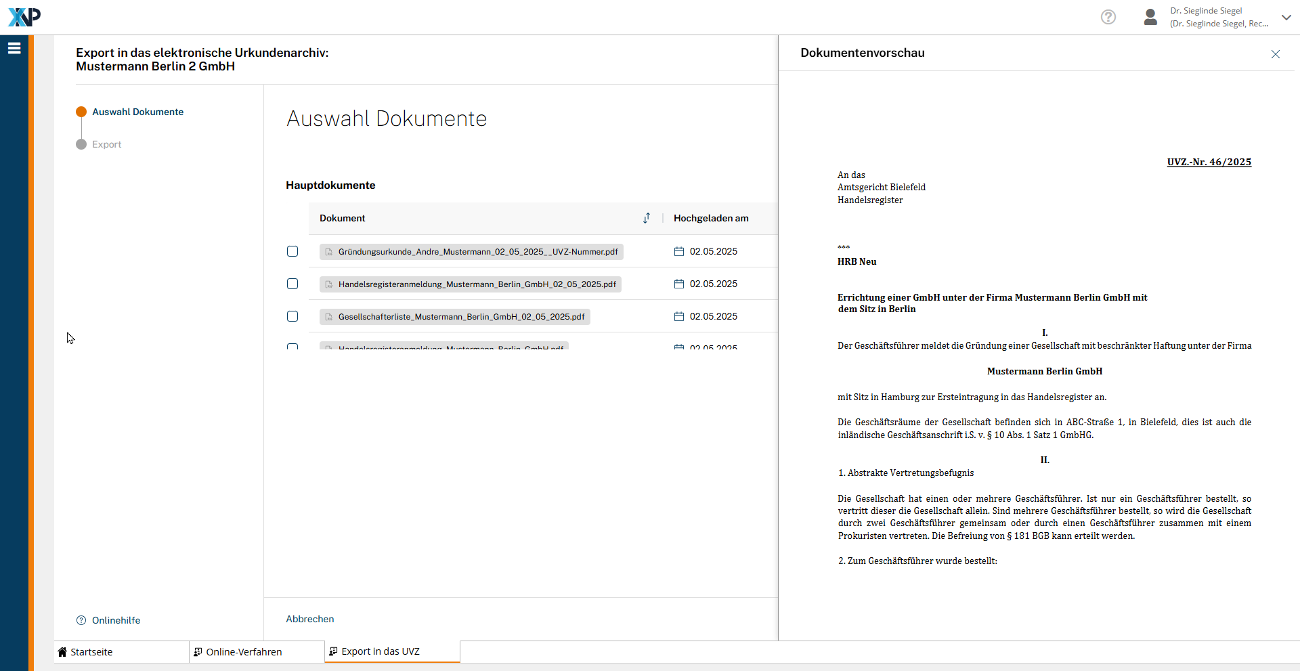This screenshot has width=1300, height=671.
Task: Click the file icon of Gründungsurkunde PDF
Action: pos(329,252)
